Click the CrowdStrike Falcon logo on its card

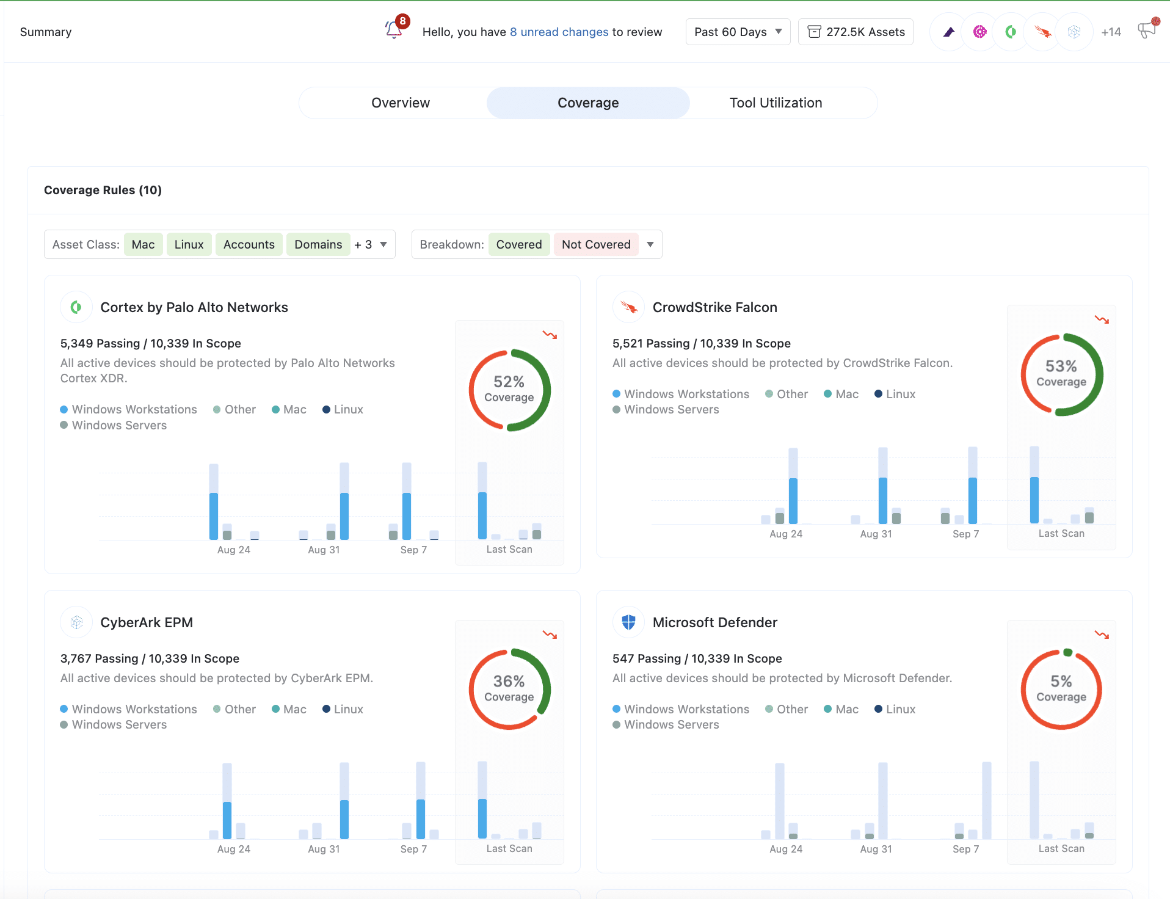(x=628, y=307)
